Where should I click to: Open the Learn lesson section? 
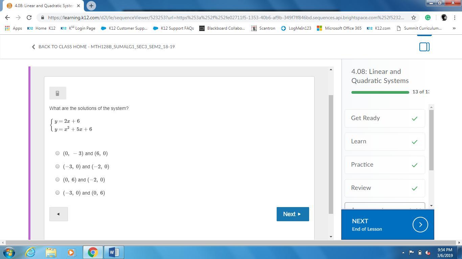385,141
